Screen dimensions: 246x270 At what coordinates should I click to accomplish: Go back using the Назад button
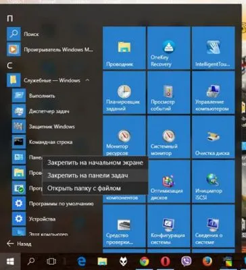[x=19, y=244]
